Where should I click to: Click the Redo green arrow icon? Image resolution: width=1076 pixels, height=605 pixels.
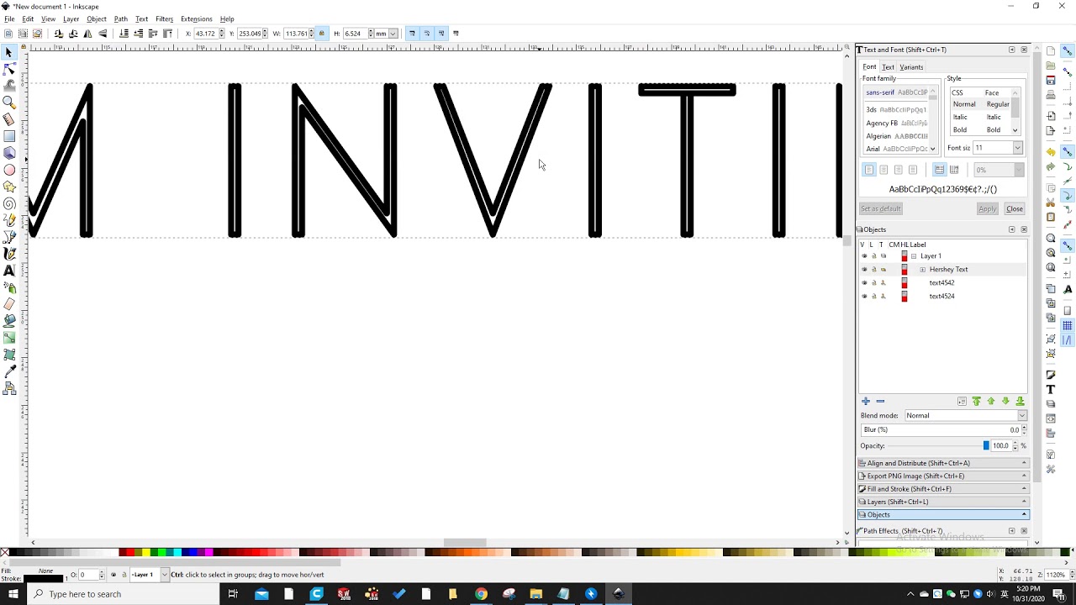tap(1051, 167)
